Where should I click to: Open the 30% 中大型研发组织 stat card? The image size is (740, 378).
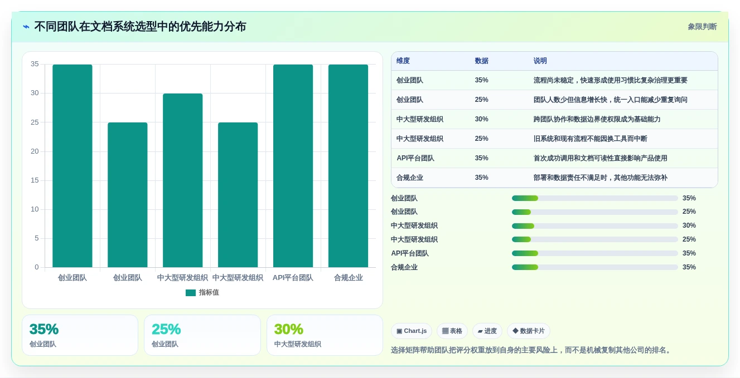pyautogui.click(x=325, y=335)
